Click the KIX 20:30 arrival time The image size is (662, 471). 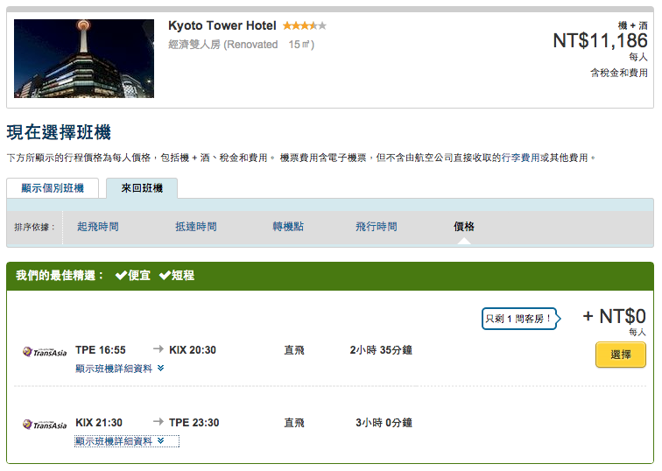point(193,350)
